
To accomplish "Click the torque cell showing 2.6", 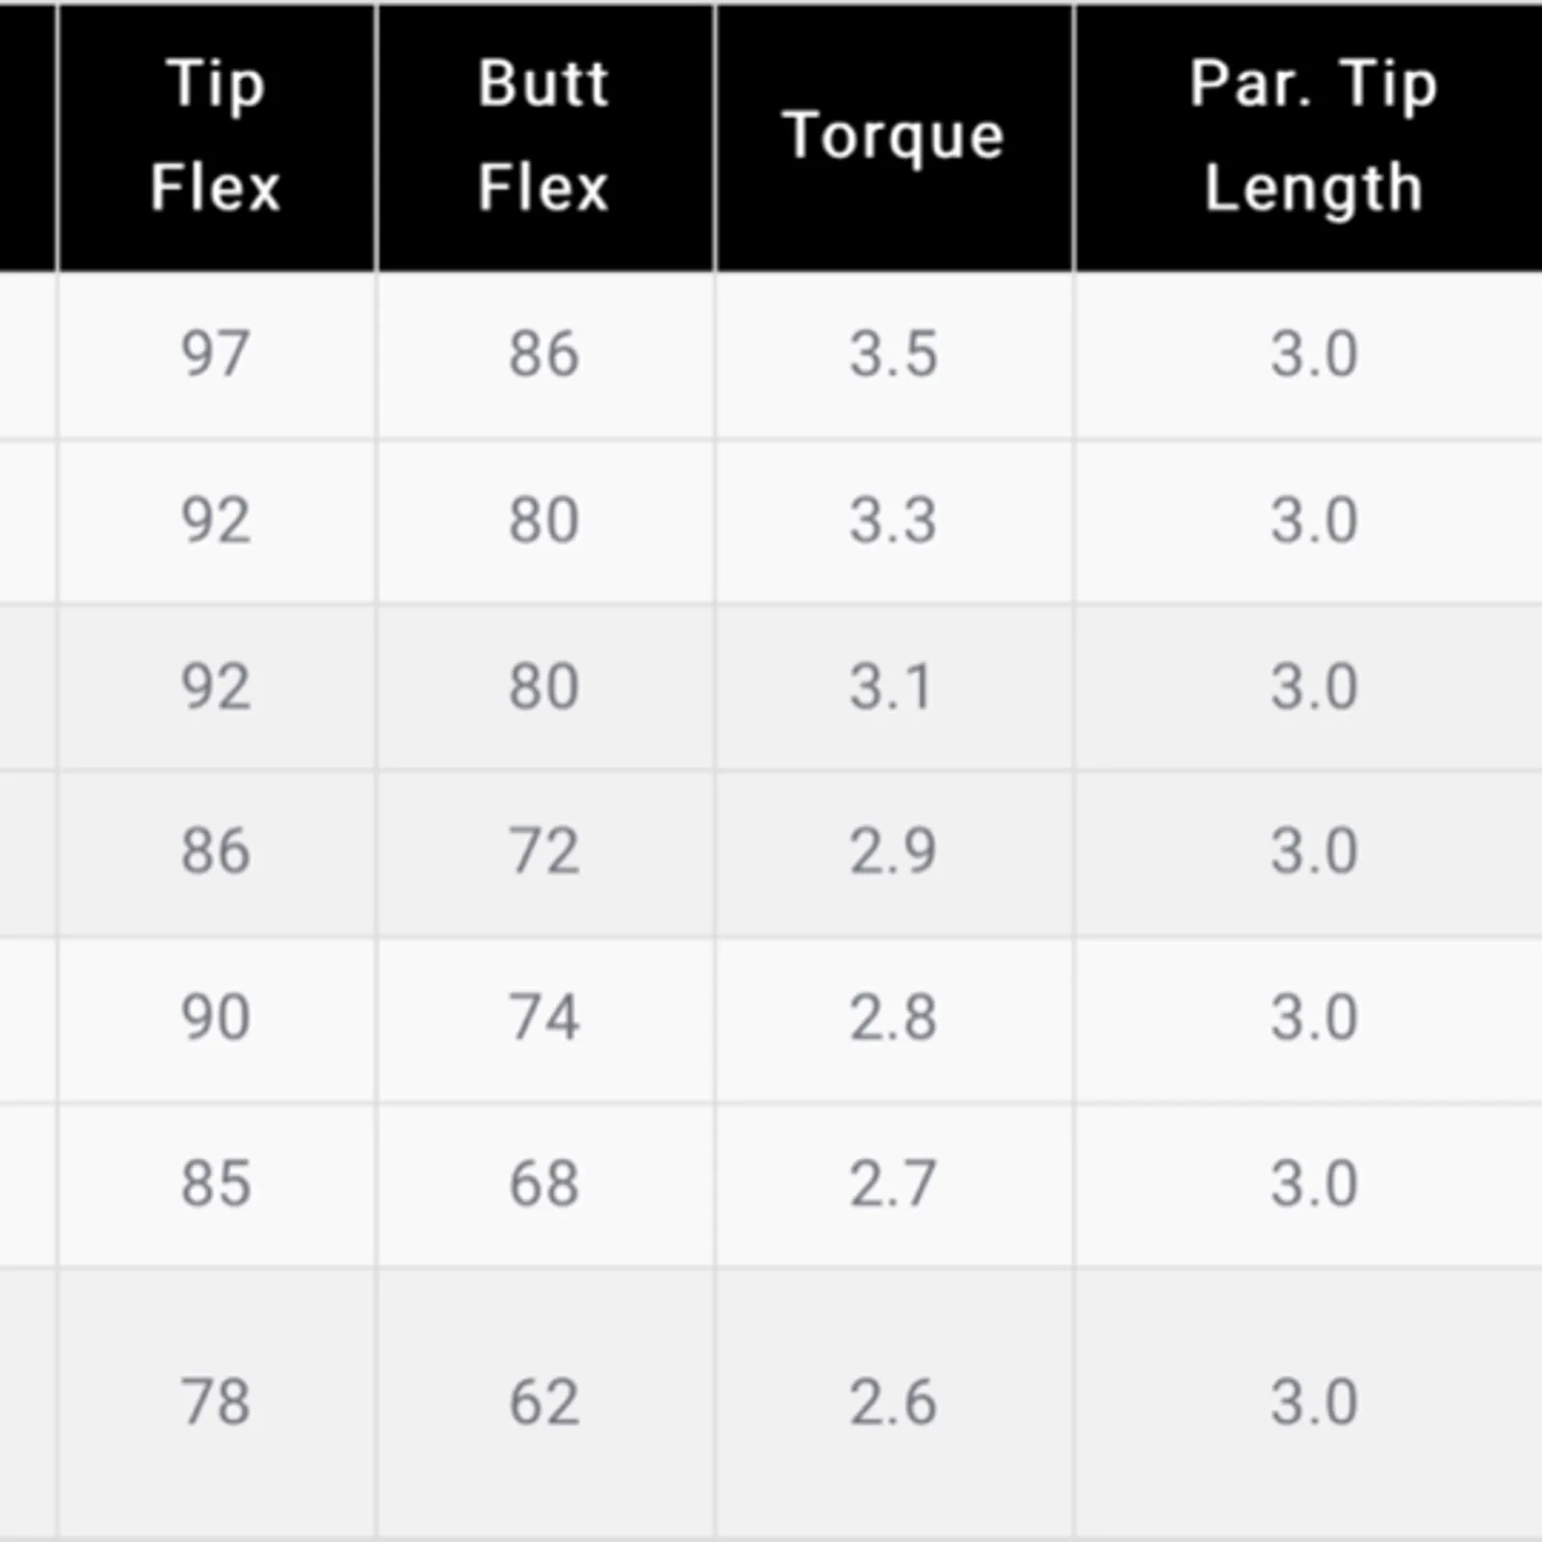I will coord(893,1401).
